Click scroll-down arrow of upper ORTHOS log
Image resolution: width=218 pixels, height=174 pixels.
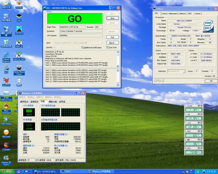click(x=118, y=66)
